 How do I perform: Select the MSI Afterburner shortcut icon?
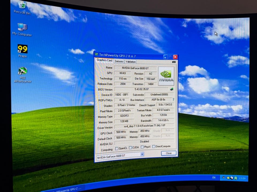22,75
